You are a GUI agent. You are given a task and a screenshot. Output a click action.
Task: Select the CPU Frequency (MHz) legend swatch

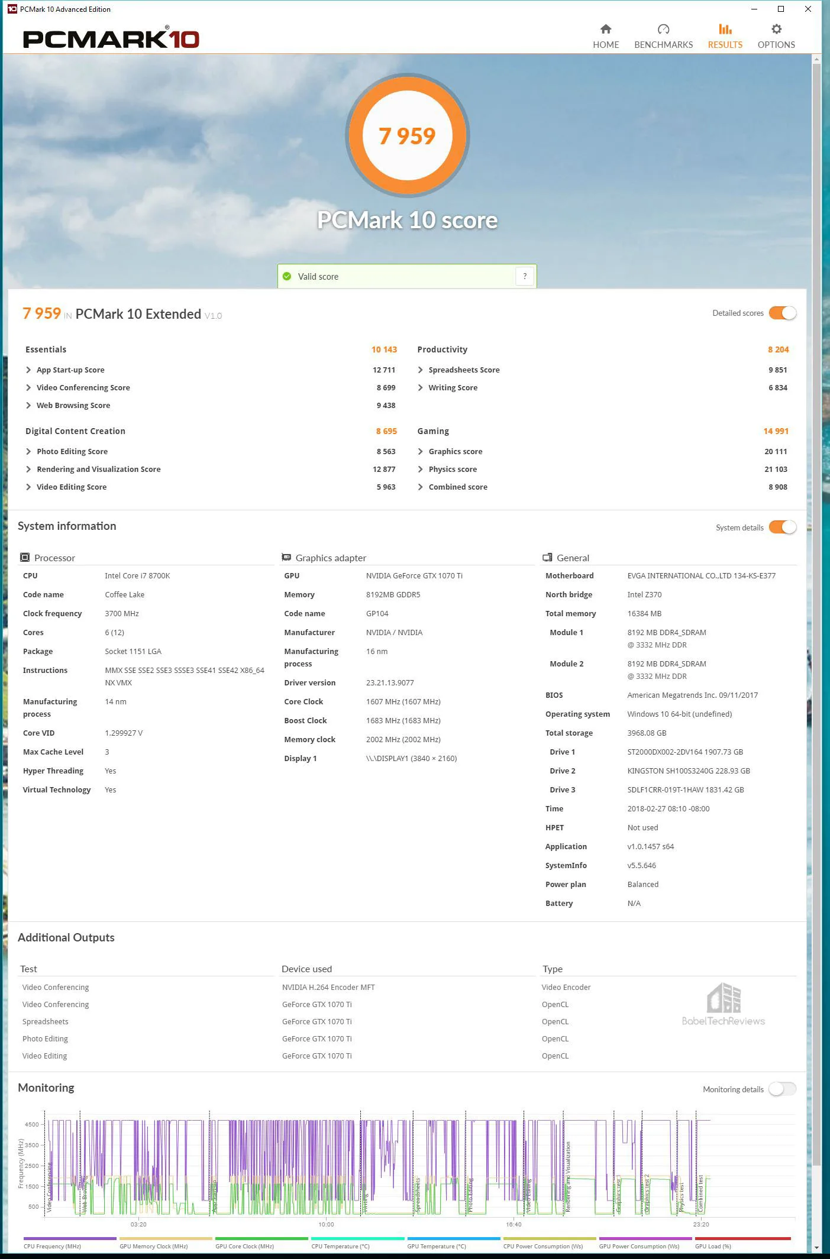70,1238
